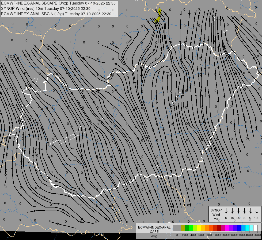Pick the yellow 600 J/kg color swatch
The height and width of the screenshot is (240, 262).
tap(199, 228)
